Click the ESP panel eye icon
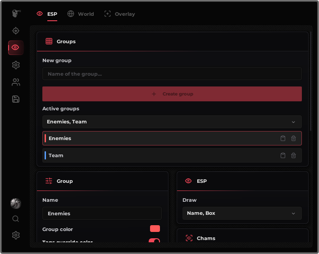The width and height of the screenshot is (319, 254). (x=188, y=181)
